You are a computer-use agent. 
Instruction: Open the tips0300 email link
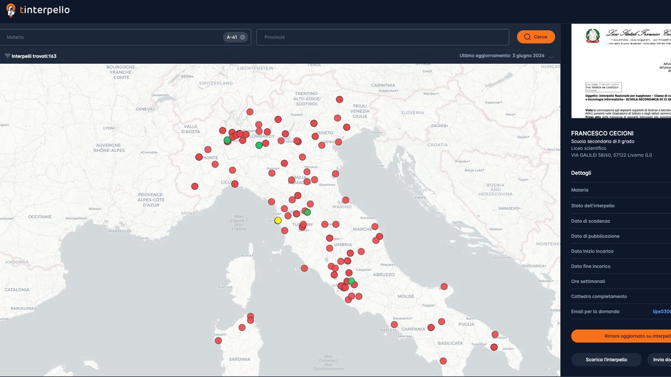click(662, 312)
